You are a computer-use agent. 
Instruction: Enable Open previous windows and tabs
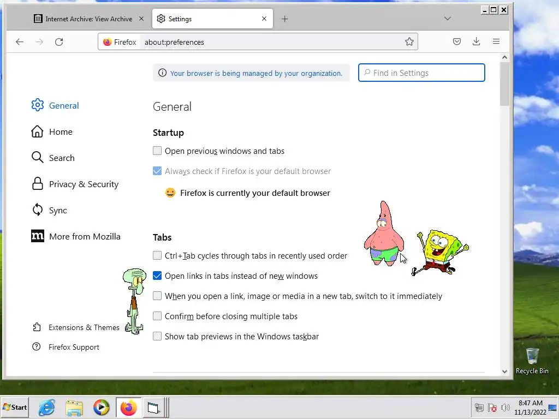coord(157,151)
